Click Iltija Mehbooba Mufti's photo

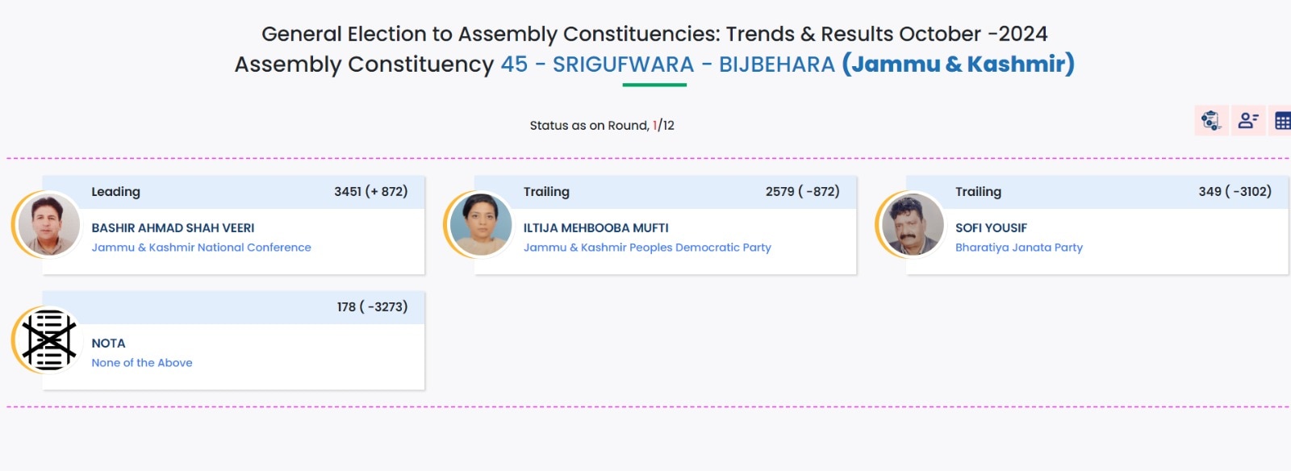[481, 225]
